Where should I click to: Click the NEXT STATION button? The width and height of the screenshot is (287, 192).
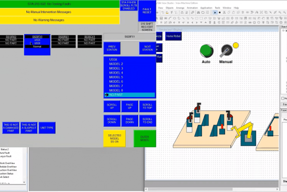[147, 48]
